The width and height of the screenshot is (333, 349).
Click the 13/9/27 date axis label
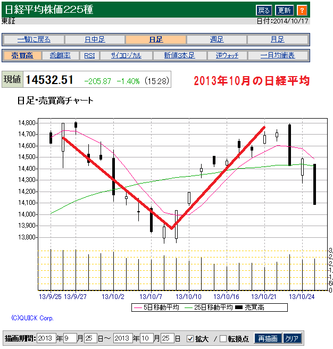pos(75,296)
